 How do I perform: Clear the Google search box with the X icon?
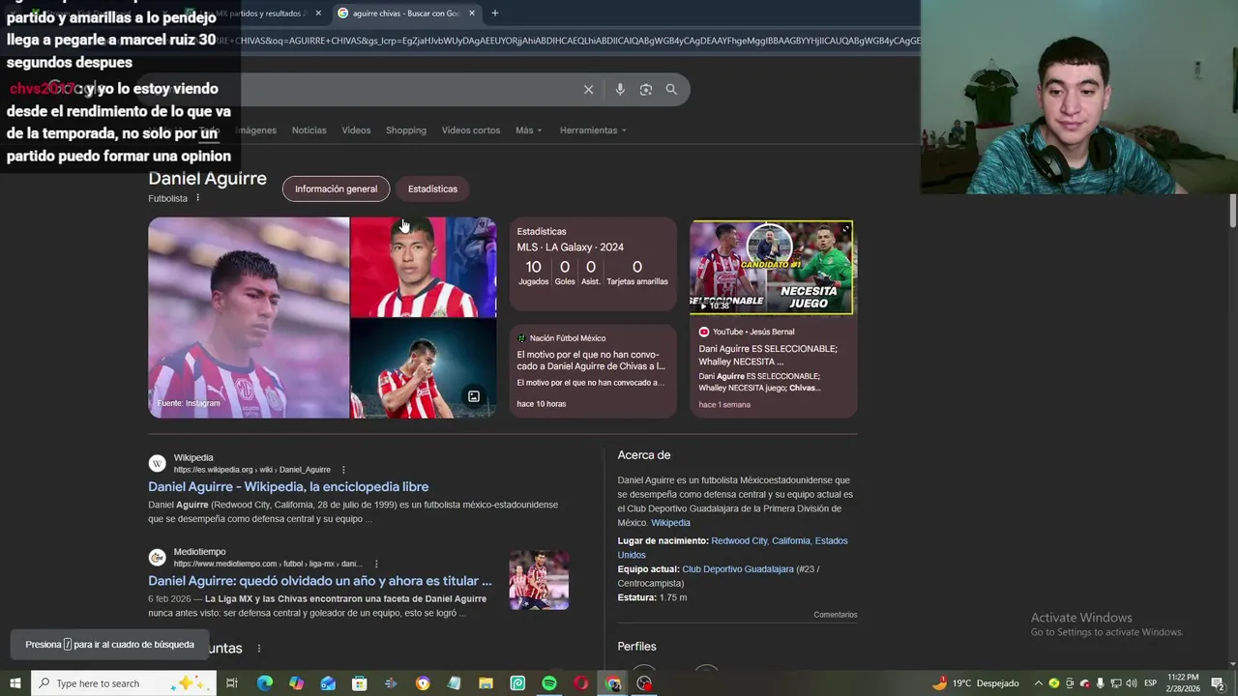click(x=588, y=89)
